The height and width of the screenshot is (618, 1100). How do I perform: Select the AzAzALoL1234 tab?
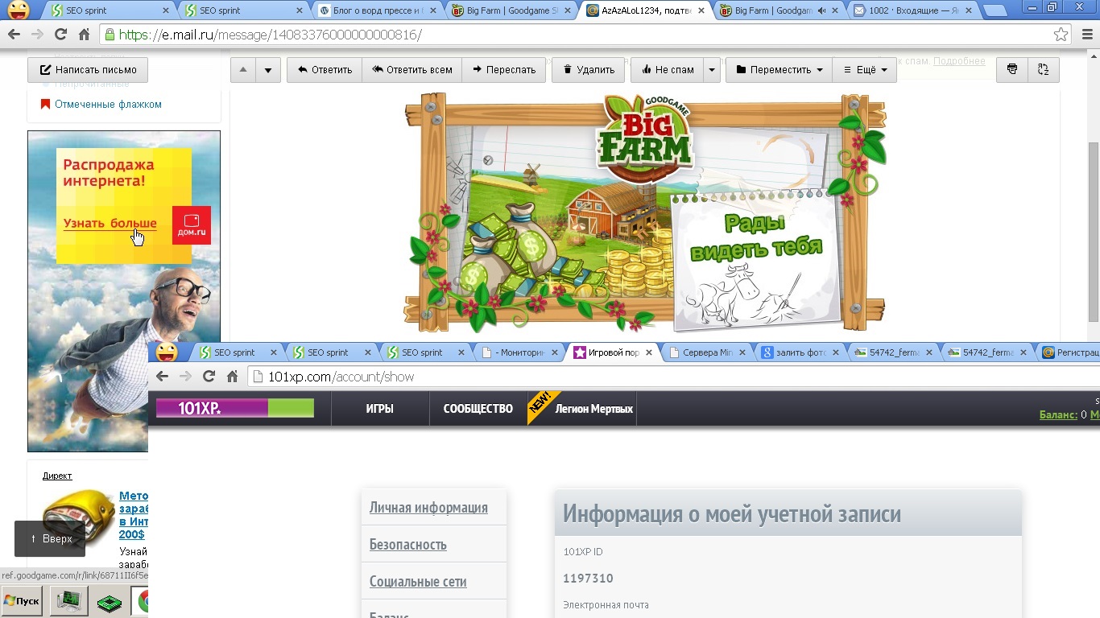644,11
